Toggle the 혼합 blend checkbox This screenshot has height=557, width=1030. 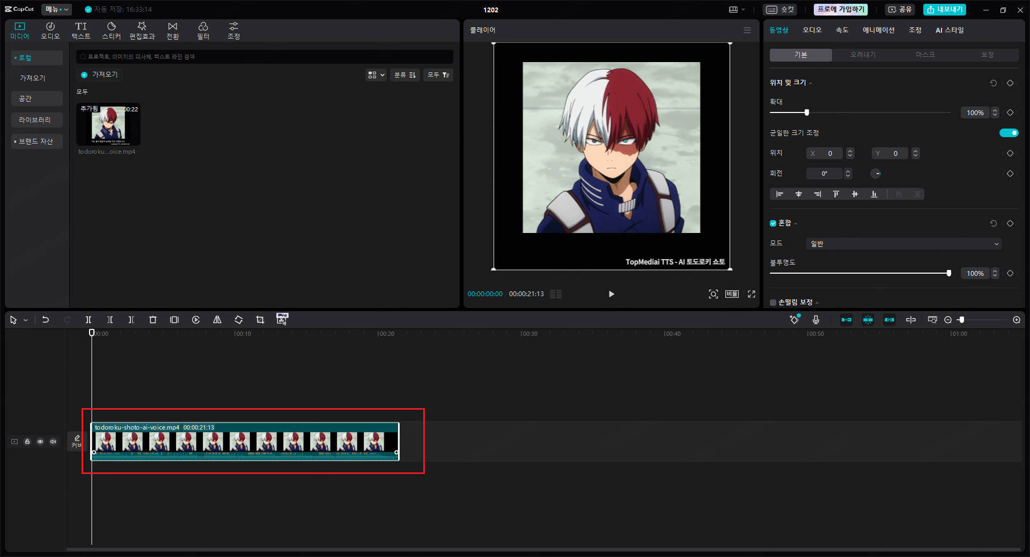pyautogui.click(x=773, y=223)
